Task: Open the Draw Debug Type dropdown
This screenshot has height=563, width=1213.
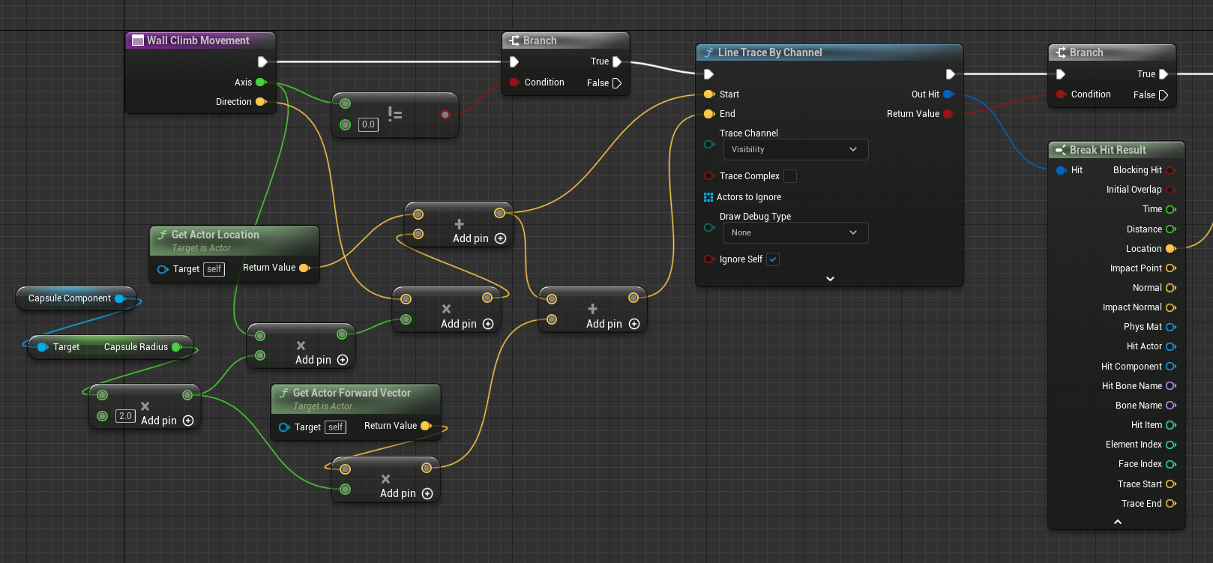Action: pos(795,233)
